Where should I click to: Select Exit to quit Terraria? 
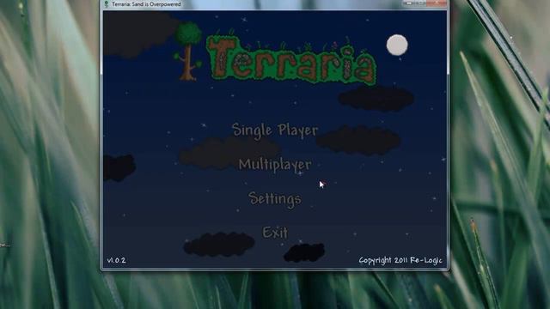(x=275, y=233)
